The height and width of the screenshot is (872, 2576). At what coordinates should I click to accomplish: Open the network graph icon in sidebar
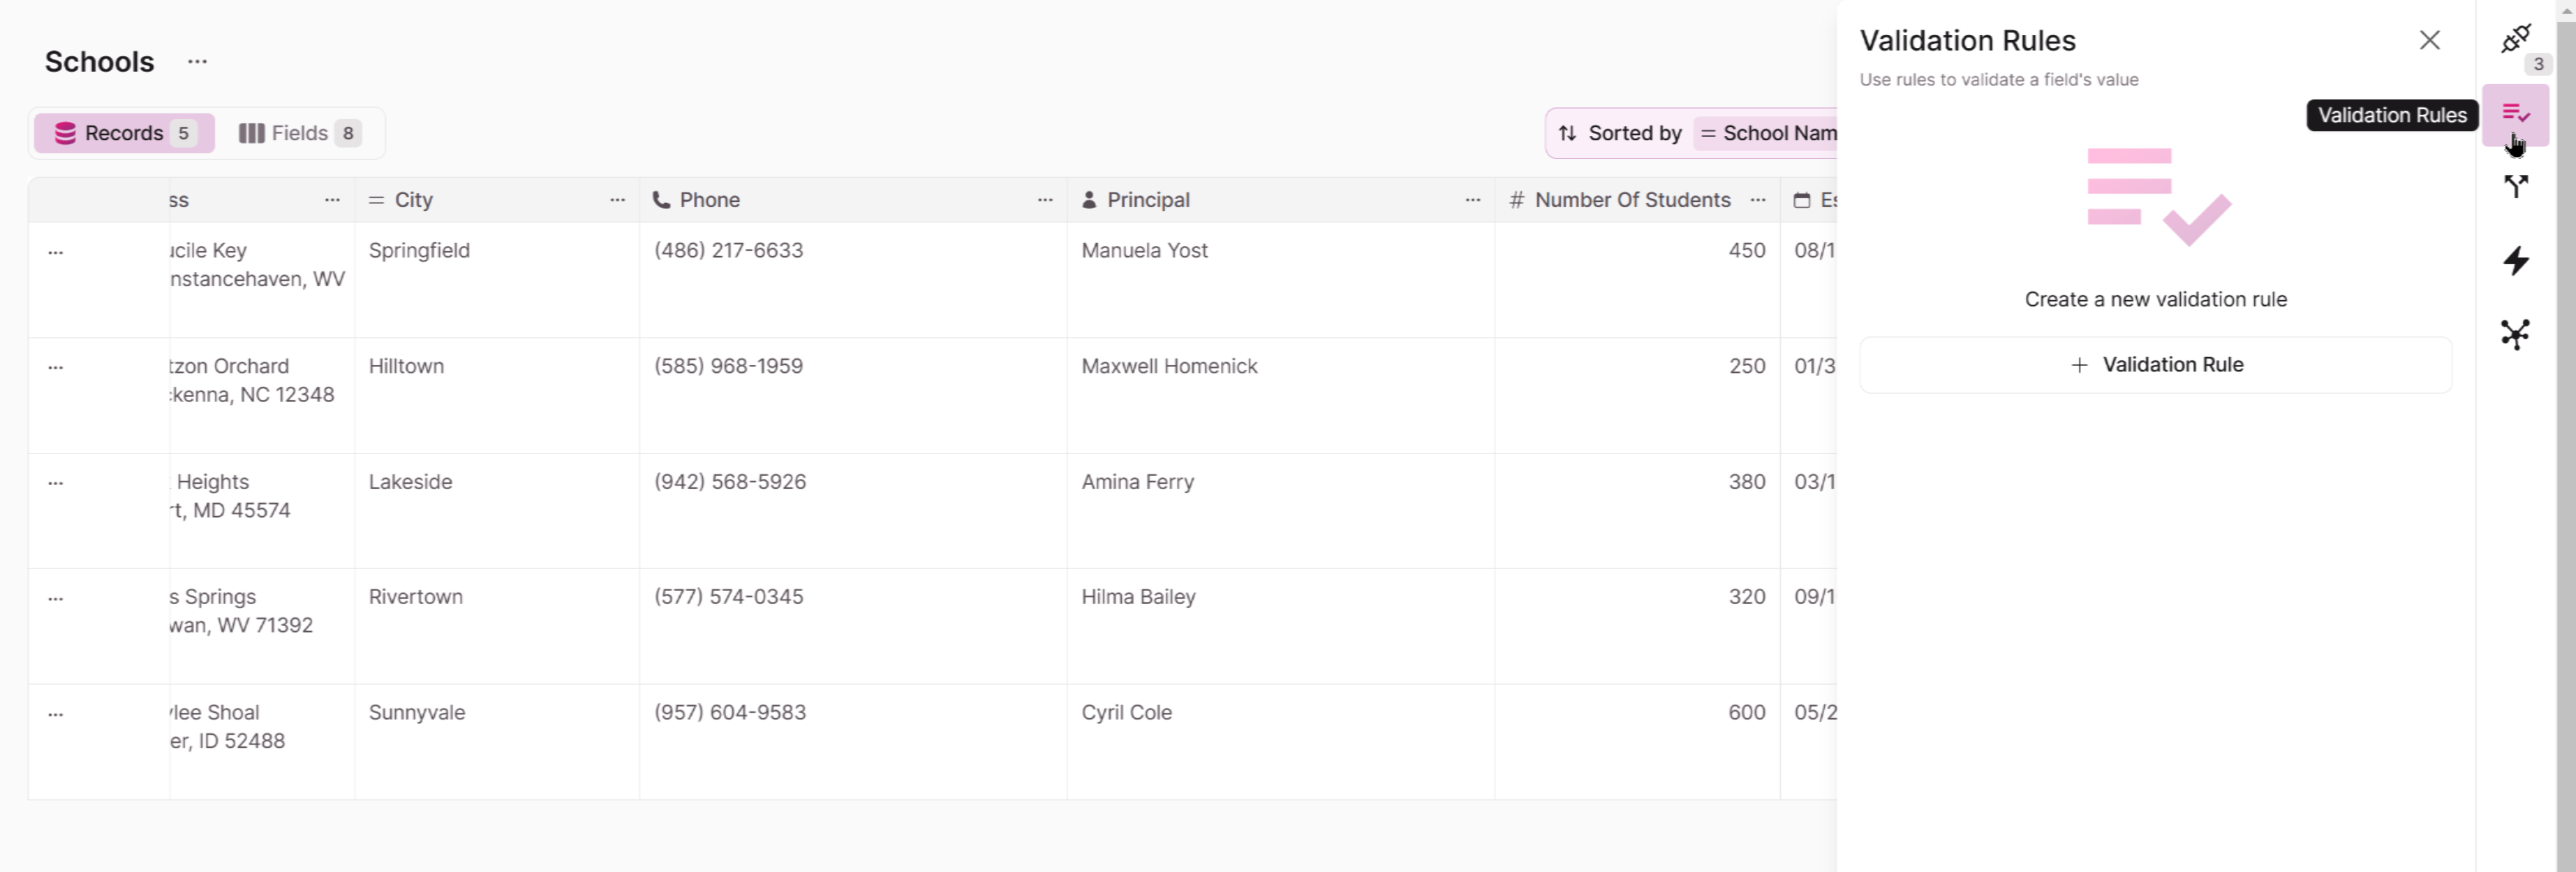pos(2515,334)
